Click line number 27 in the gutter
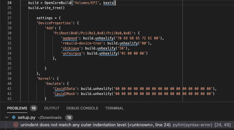 pyautogui.click(x=9, y=18)
